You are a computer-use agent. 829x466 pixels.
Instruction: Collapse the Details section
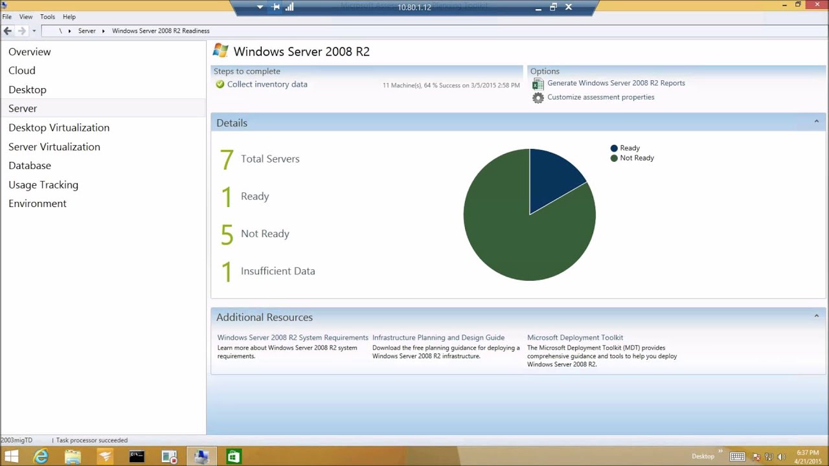816,122
